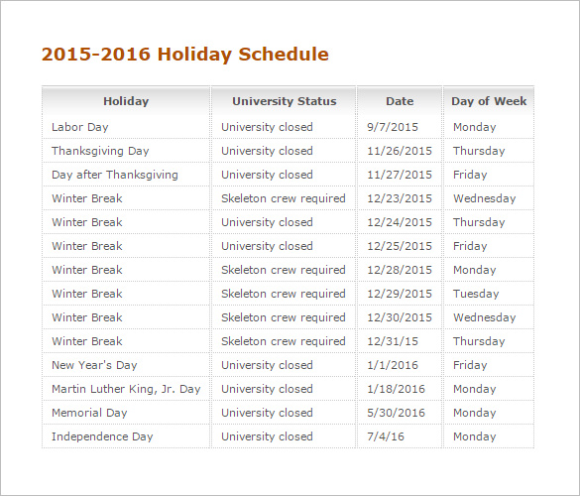Select Martin Luther King, Jr. Day cell

pos(126,389)
